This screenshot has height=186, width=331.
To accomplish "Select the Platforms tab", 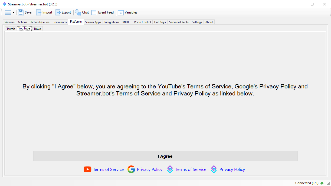I will [x=76, y=22].
